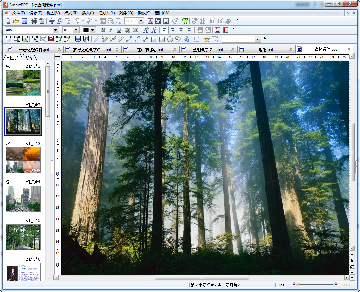This screenshot has height=292, width=360.
Task: Insert an OLE object frame
Action: 35,39
